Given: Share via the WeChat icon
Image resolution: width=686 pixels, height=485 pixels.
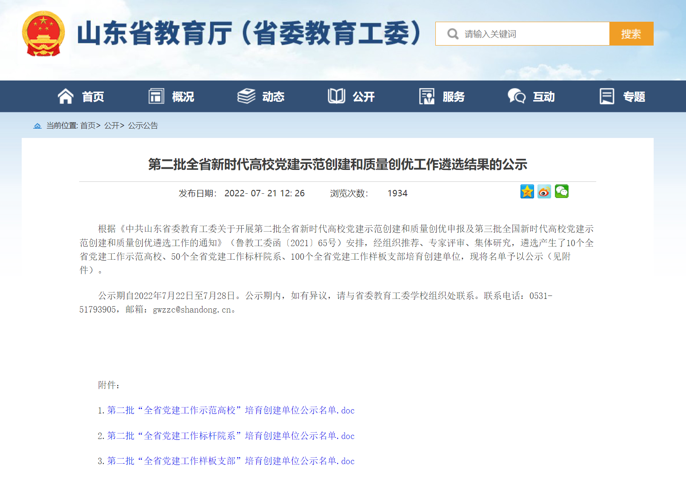Looking at the screenshot, I should click(x=562, y=192).
